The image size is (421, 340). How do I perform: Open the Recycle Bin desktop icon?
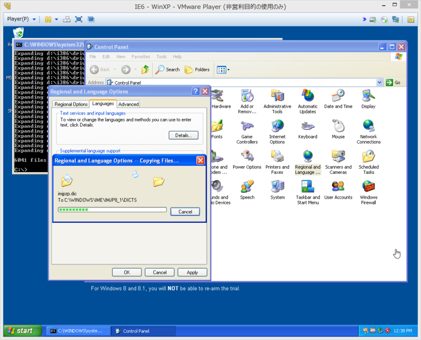pyautogui.click(x=18, y=33)
